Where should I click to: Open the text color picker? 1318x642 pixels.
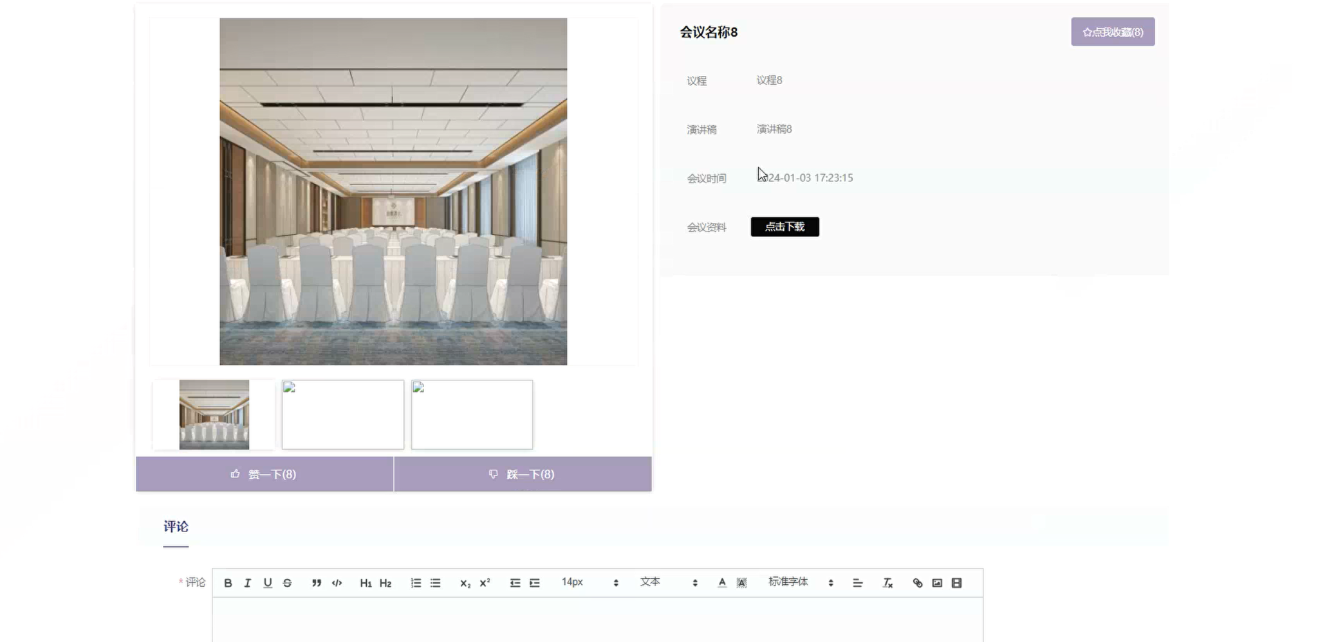tap(722, 583)
